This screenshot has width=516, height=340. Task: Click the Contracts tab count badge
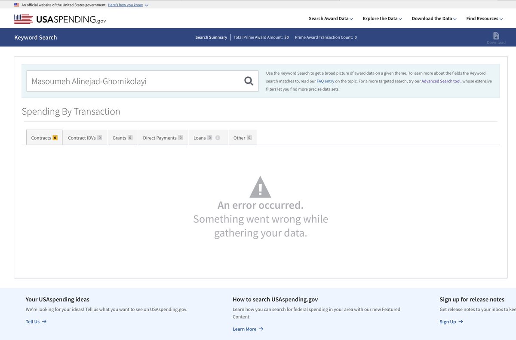pos(55,138)
